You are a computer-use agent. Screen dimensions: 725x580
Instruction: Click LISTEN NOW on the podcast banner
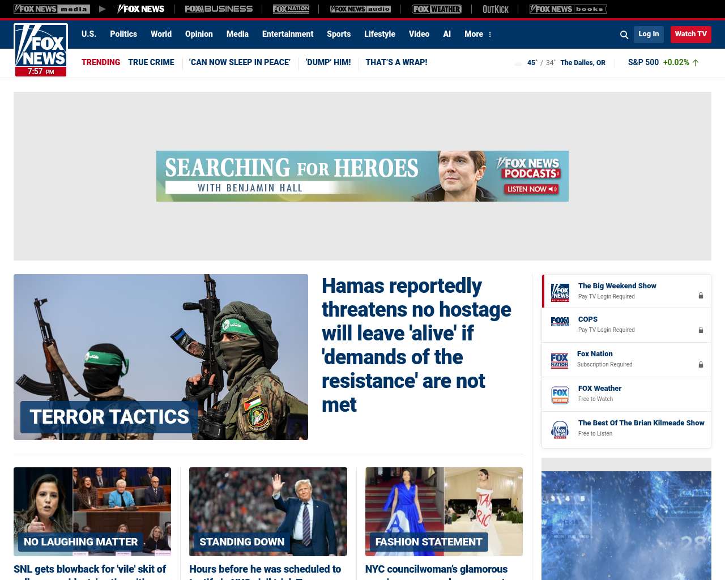click(x=531, y=189)
